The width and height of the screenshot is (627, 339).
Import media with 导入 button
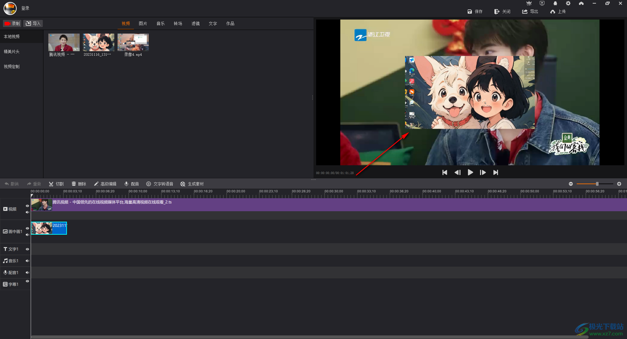pyautogui.click(x=33, y=23)
